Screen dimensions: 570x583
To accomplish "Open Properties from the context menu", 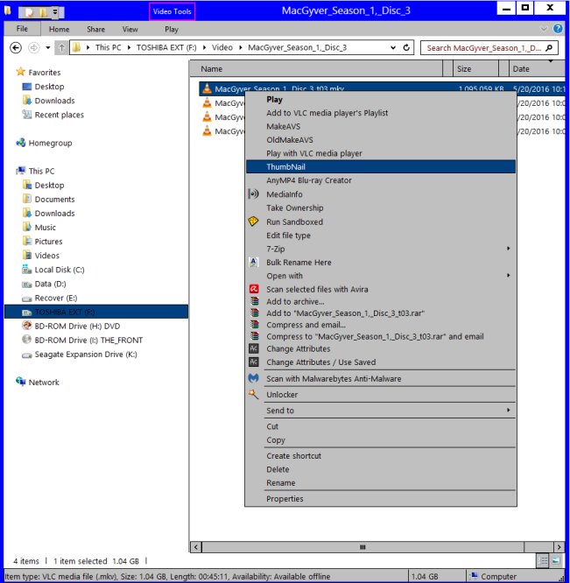I will coord(380,499).
